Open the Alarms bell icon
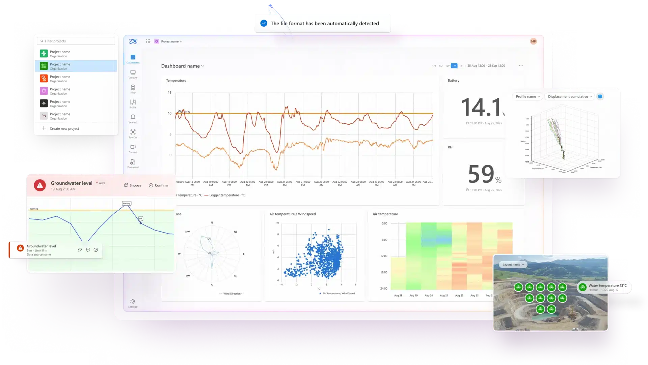This screenshot has width=648, height=365. pyautogui.click(x=133, y=117)
